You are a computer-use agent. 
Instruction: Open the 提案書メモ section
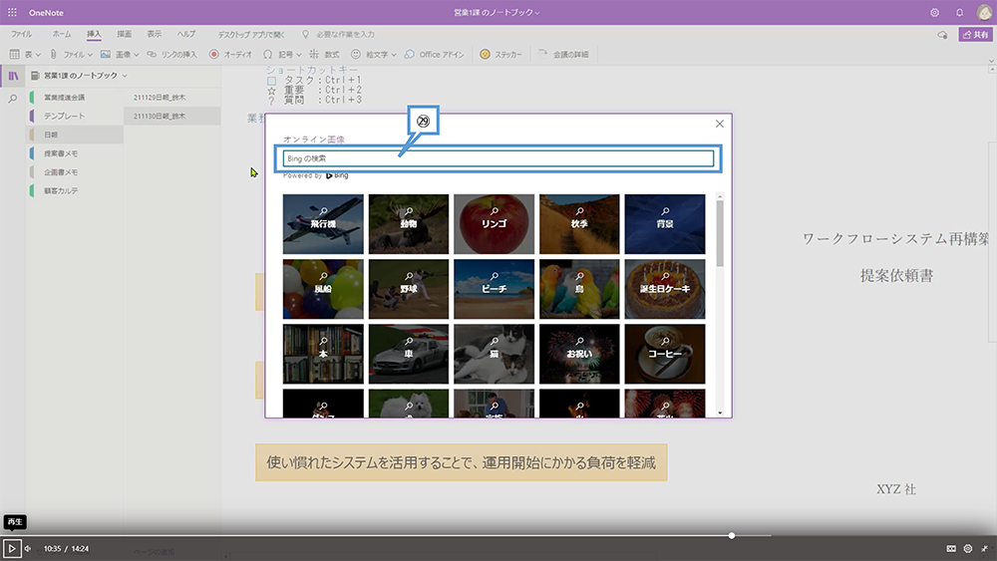[x=75, y=153]
